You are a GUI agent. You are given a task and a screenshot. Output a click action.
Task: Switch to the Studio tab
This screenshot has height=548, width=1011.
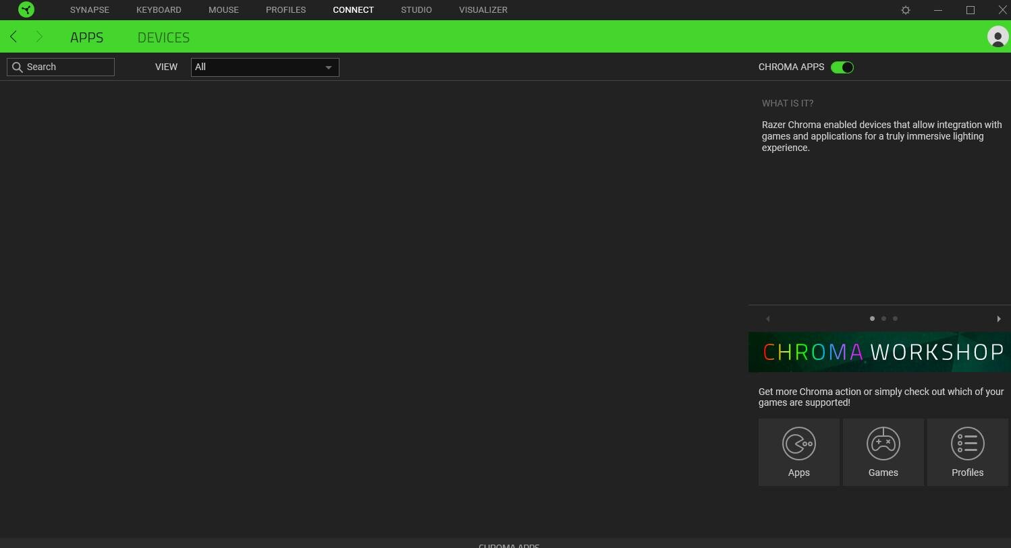pos(416,10)
